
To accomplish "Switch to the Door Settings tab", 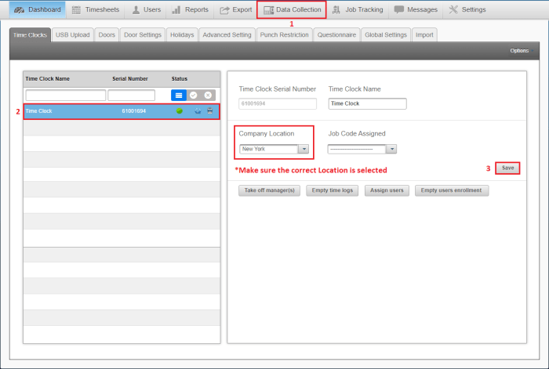I will click(x=143, y=35).
